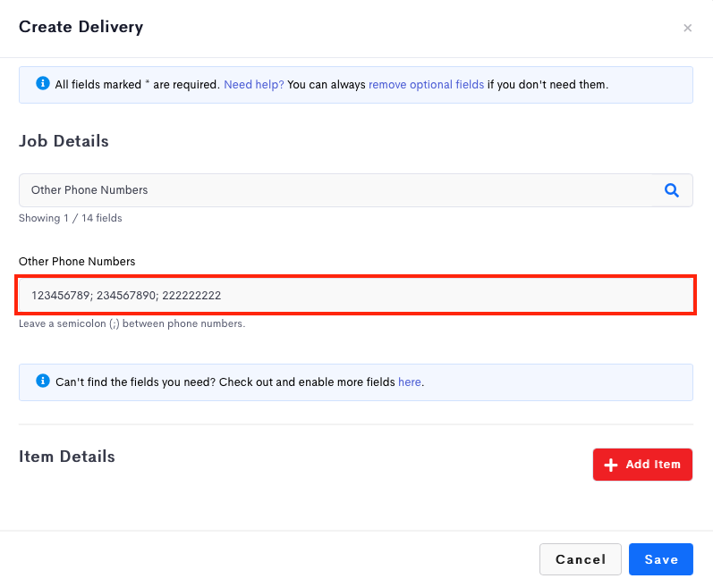Image resolution: width=713 pixels, height=587 pixels.
Task: Click the "Other Phone Numbers" field label
Action: (x=77, y=262)
